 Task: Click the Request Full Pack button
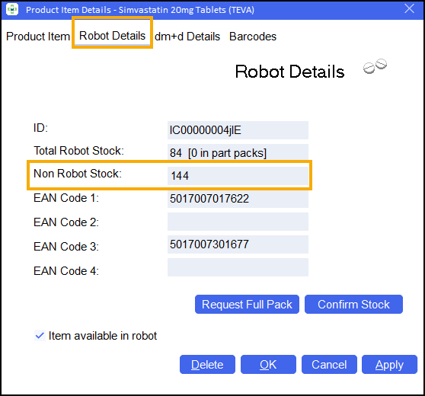pos(247,304)
